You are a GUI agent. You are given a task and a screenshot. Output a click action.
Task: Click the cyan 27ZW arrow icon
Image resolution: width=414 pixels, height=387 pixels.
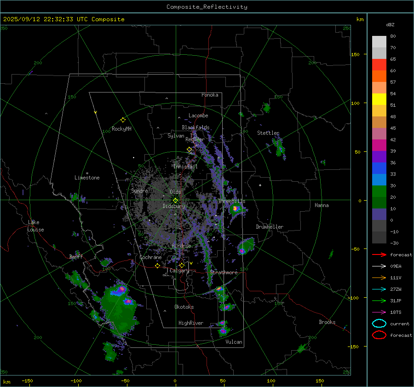click(x=379, y=289)
